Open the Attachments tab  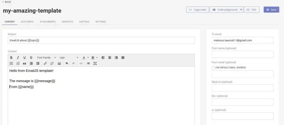[48, 22]
